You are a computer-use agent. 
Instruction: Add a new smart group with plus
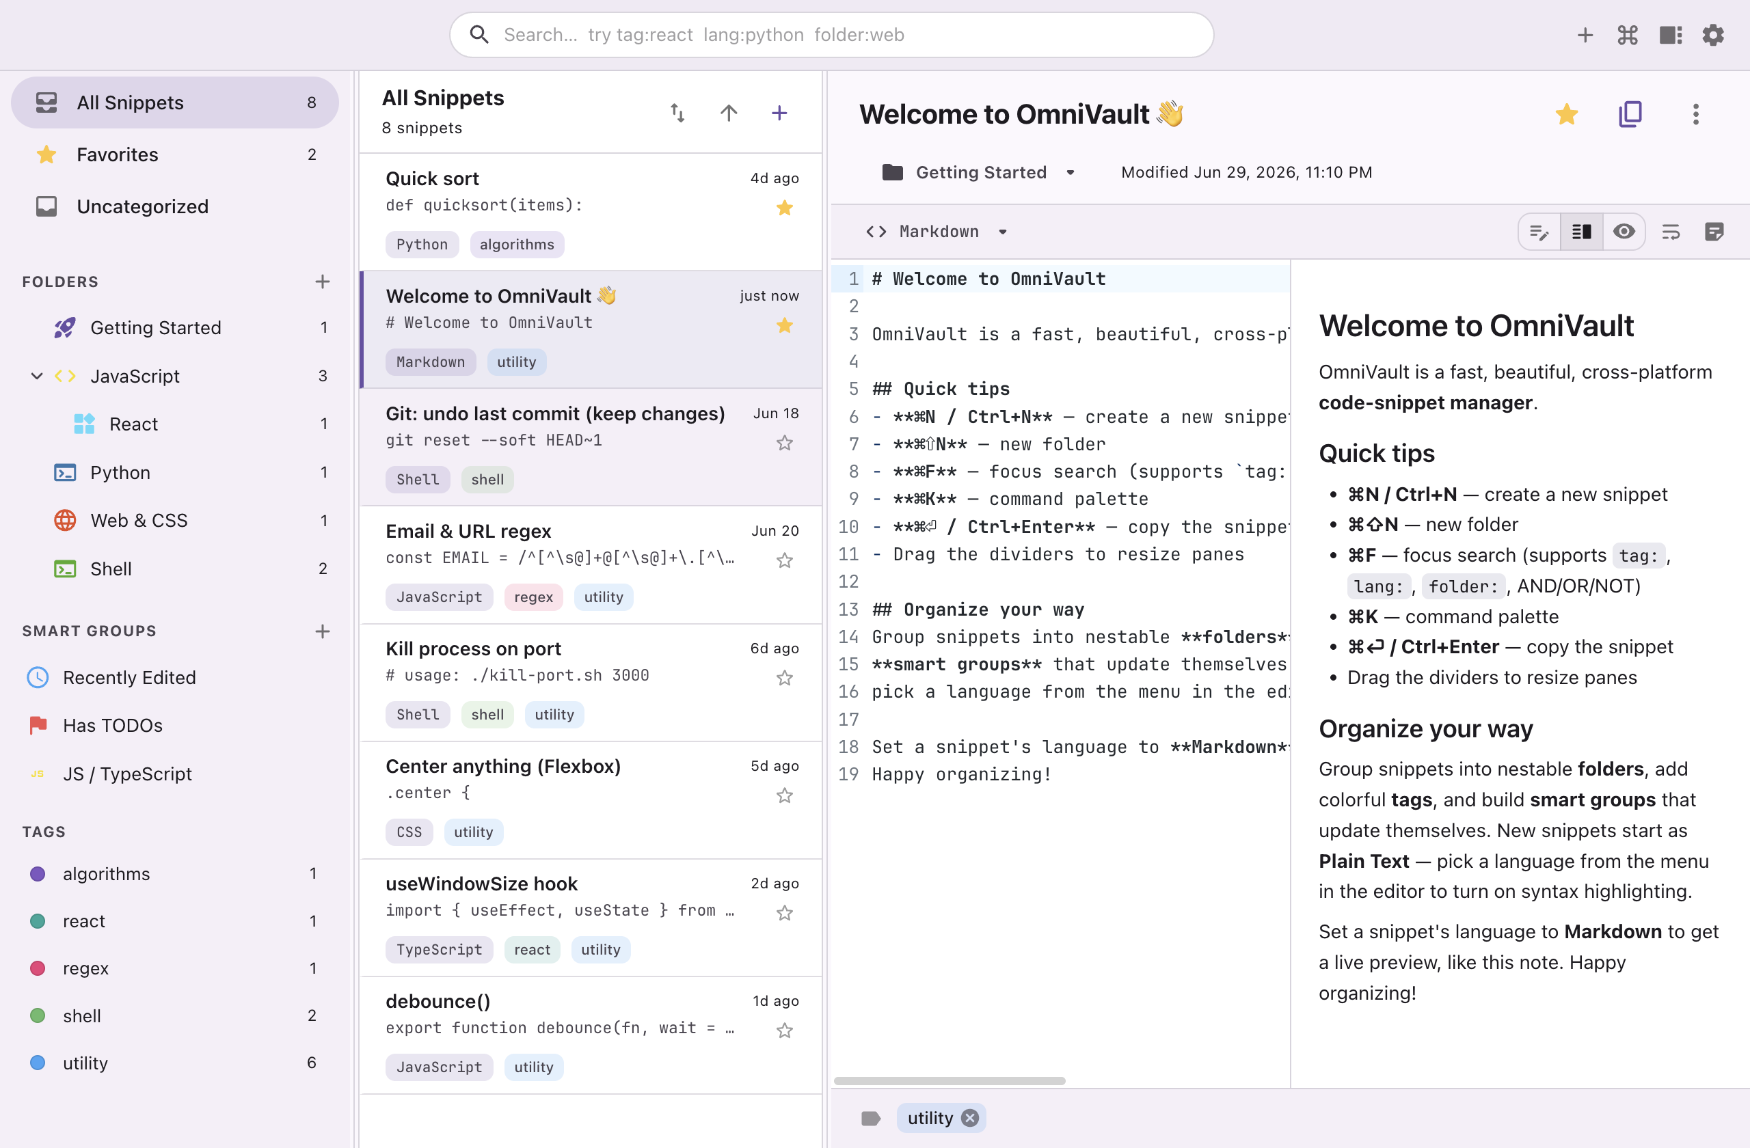322,631
